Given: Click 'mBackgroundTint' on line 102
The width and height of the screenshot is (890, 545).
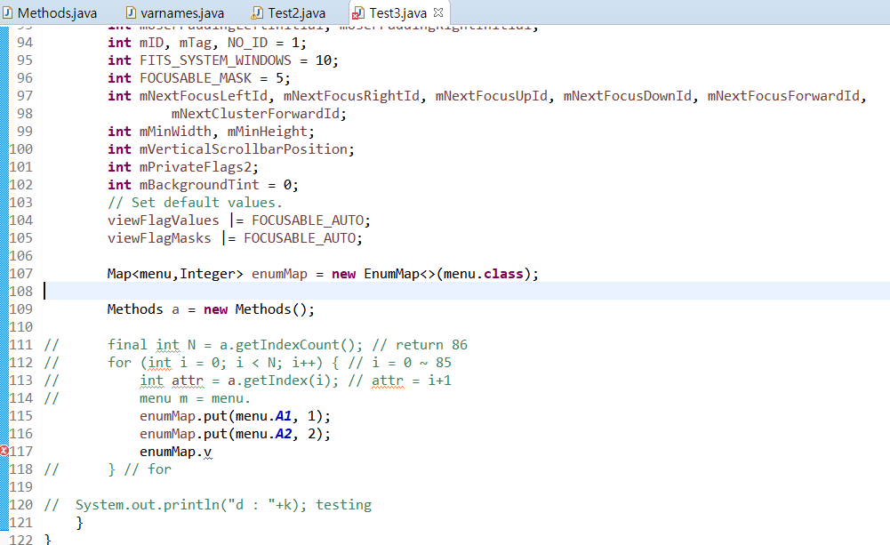Looking at the screenshot, I should (199, 185).
